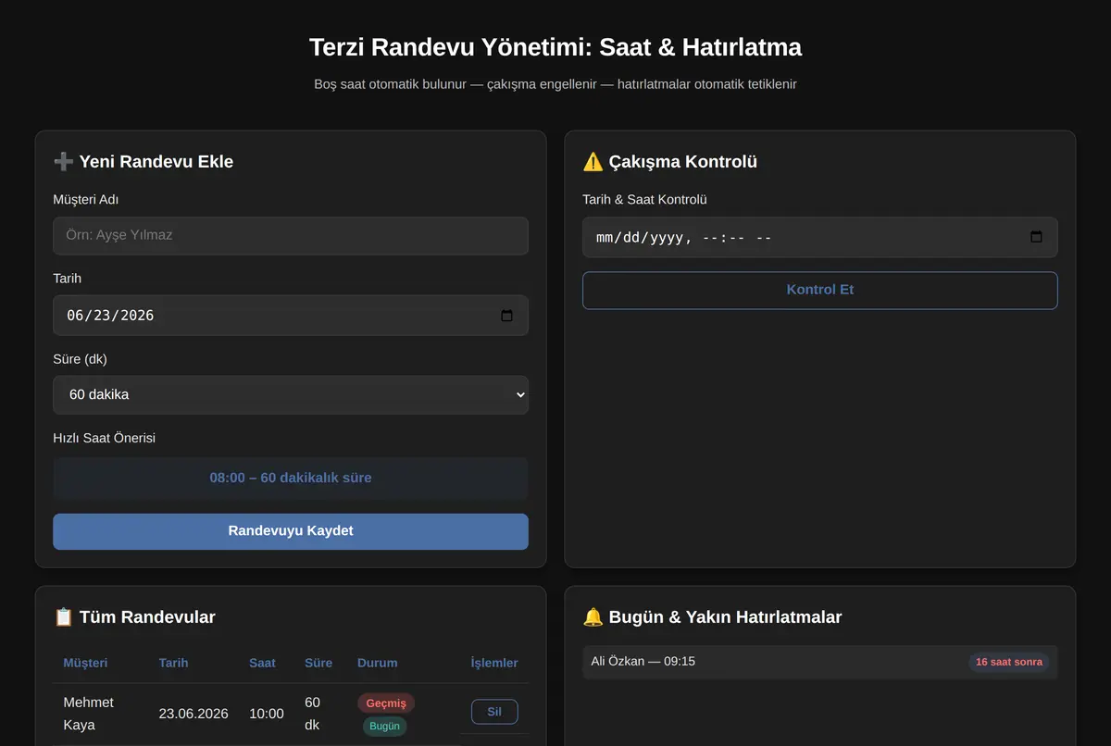Open the calendar picker in Tarih field
Image resolution: width=1111 pixels, height=746 pixels.
coord(506,316)
